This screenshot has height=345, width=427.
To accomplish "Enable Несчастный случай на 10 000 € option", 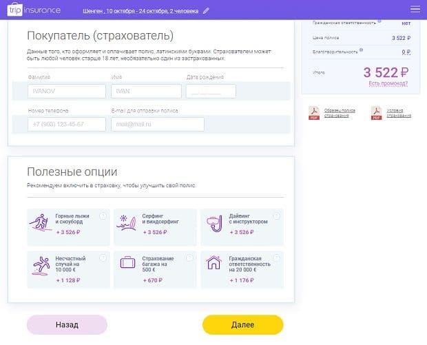I will coord(68,269).
